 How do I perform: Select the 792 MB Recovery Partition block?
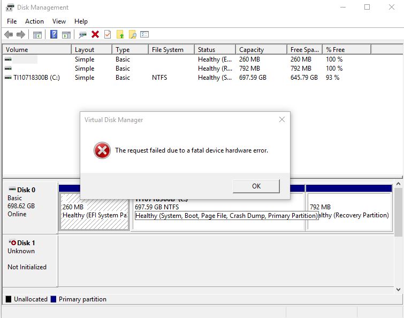click(349, 211)
